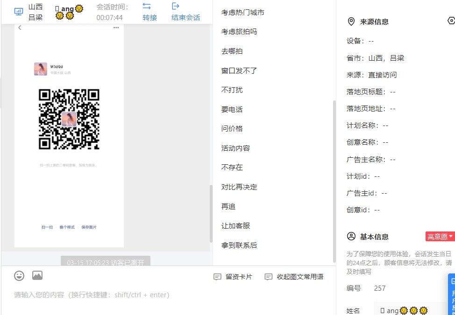Select quick phrase 窗口发不了

[x=239, y=70]
